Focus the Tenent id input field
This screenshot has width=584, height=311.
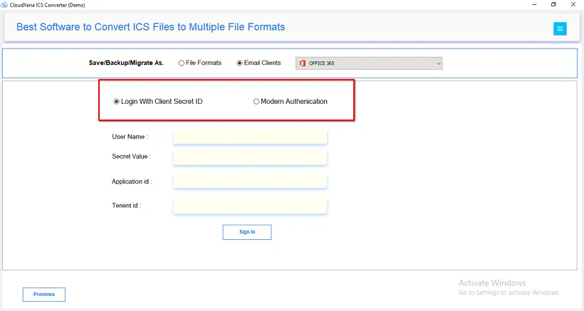coord(250,206)
